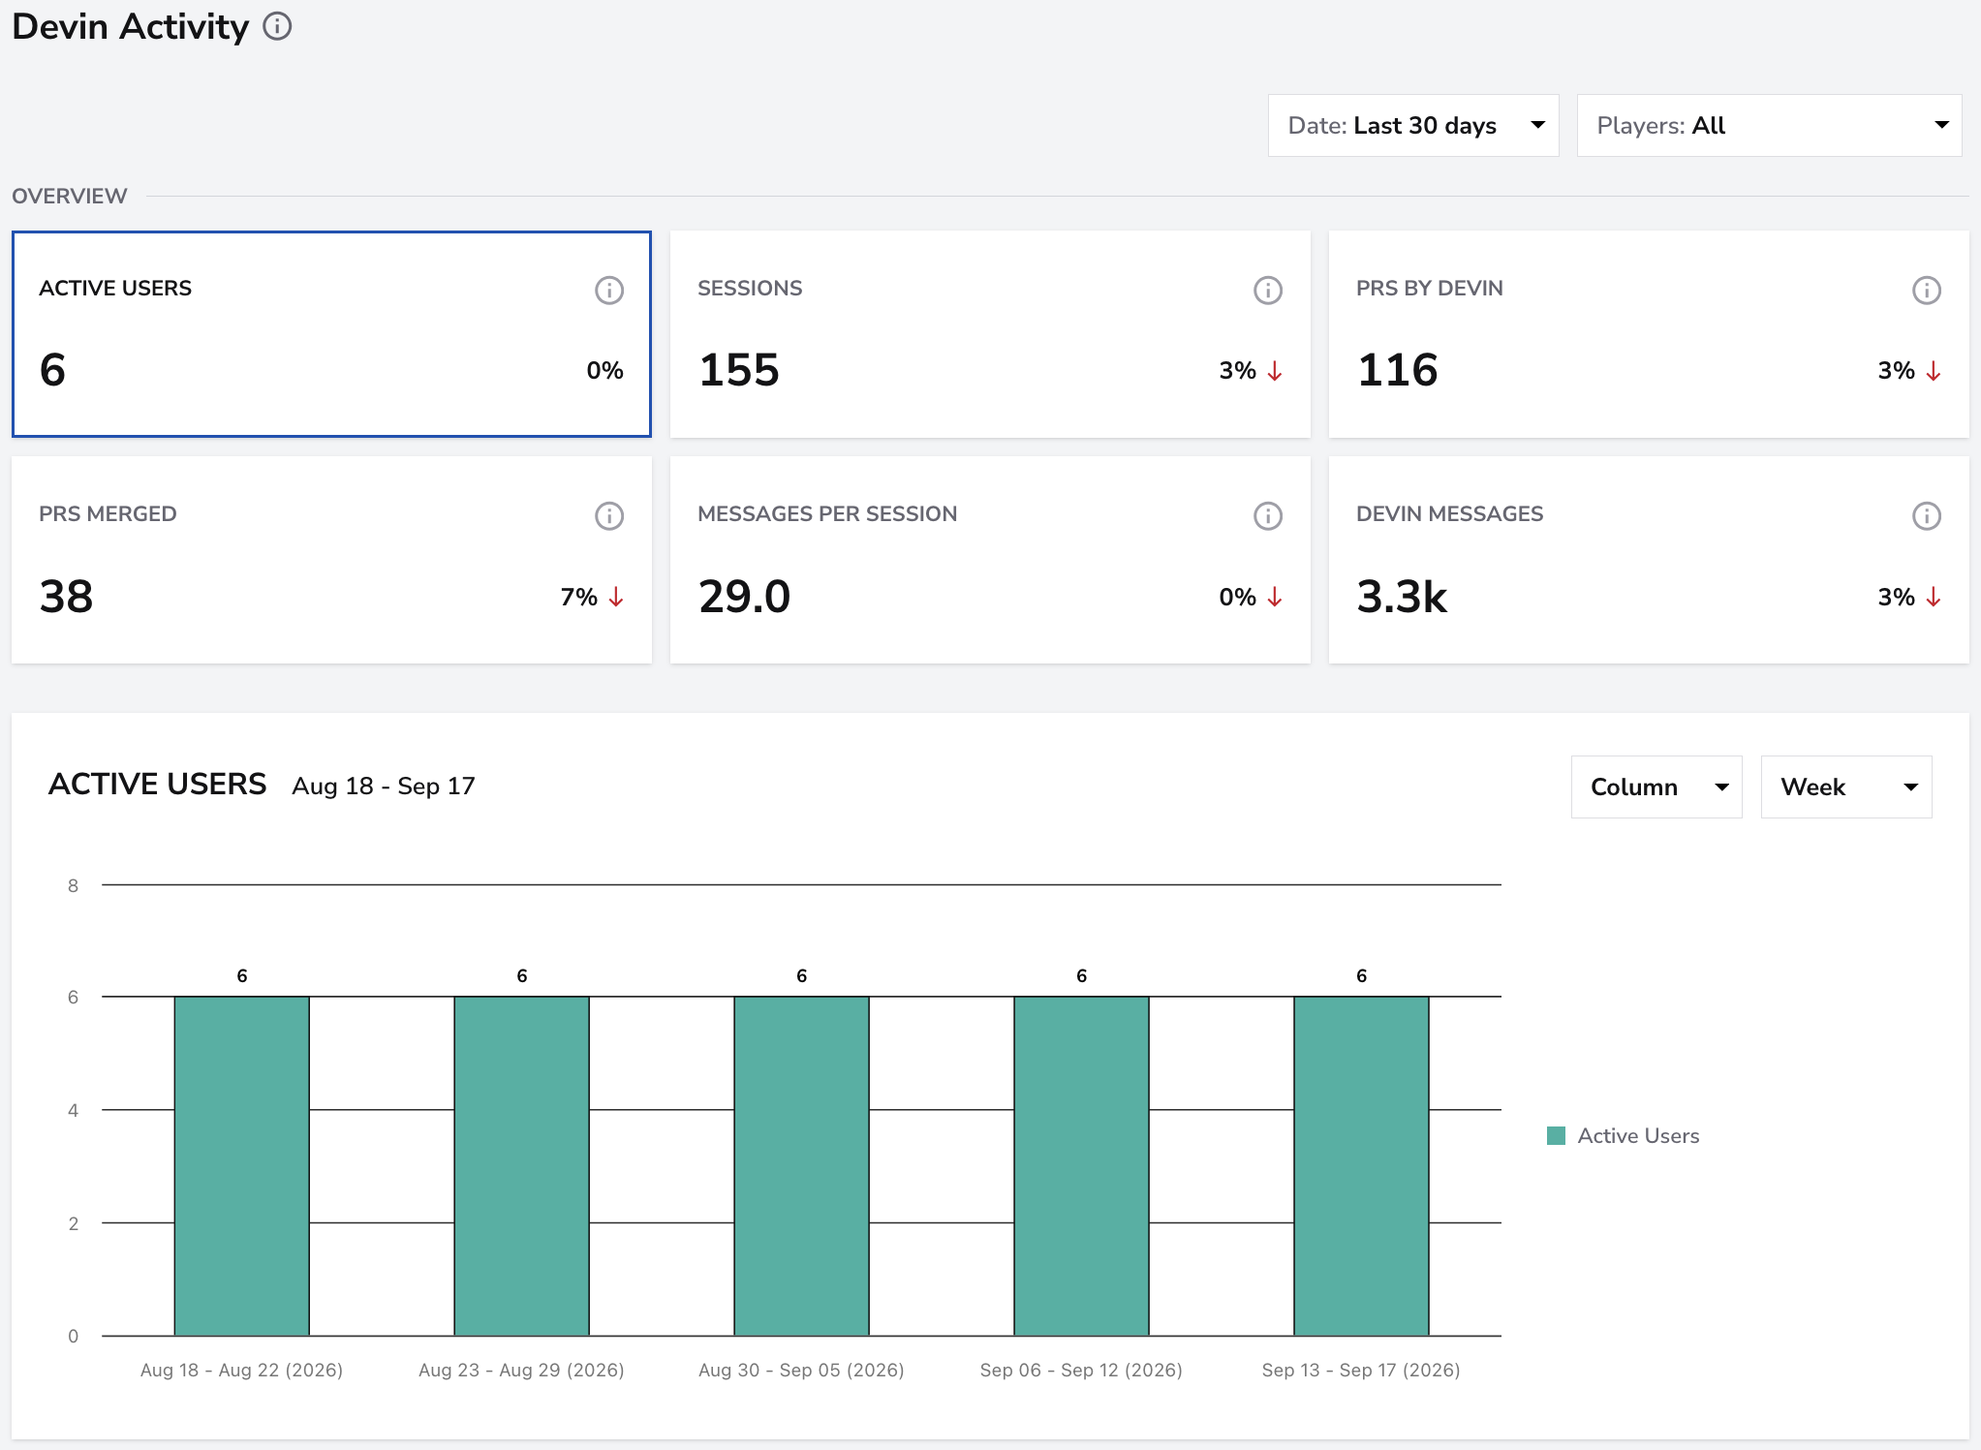Screen dimensions: 1981x1450
Task: Click the trend arrow on PRs Merged card
Action: (616, 597)
